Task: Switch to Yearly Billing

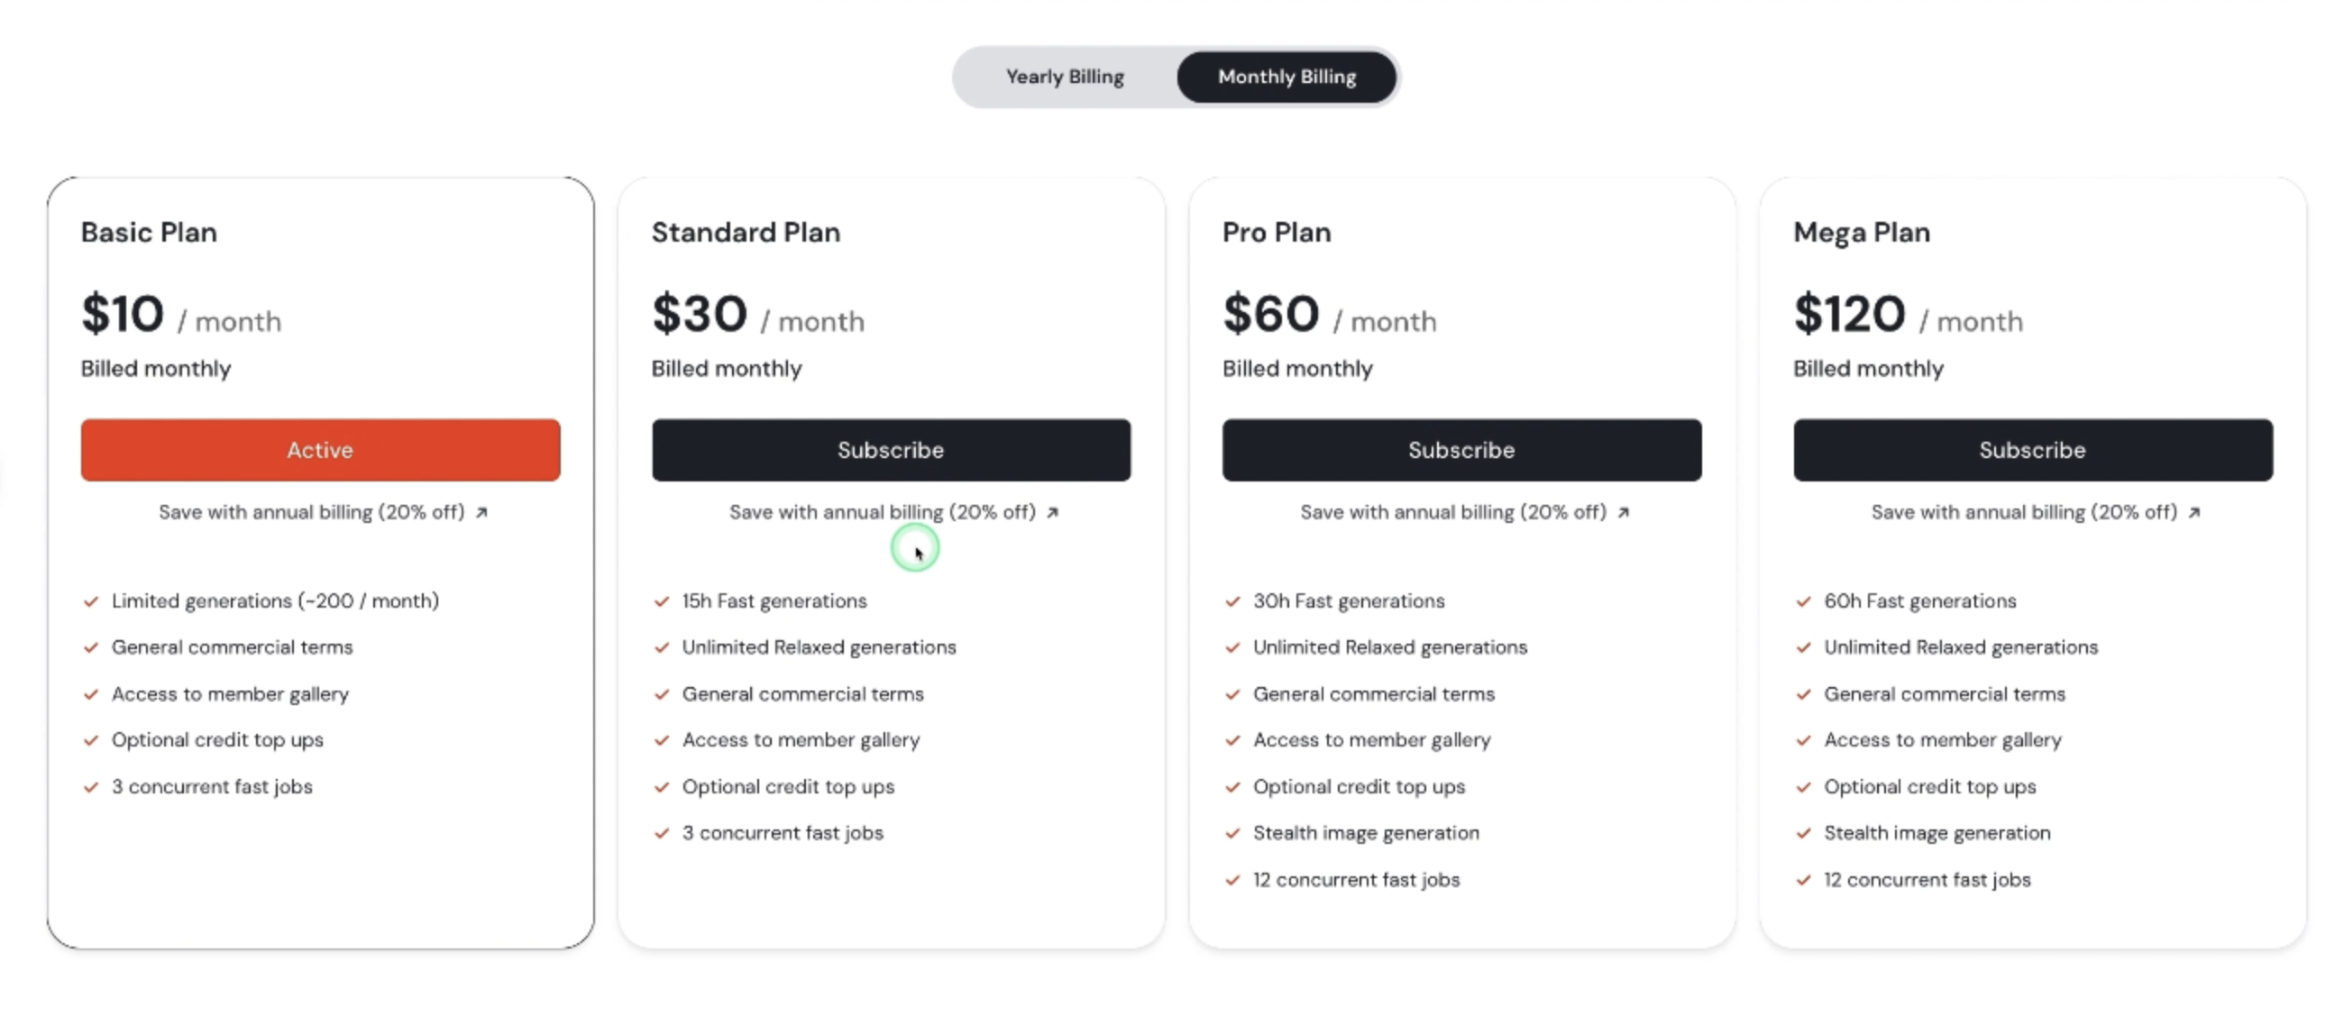Action: (x=1065, y=78)
